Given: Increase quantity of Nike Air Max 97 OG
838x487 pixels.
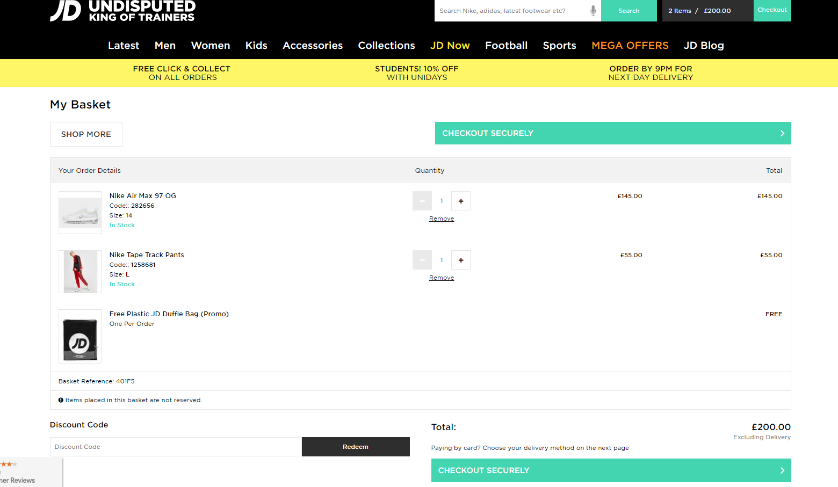Looking at the screenshot, I should point(461,201).
